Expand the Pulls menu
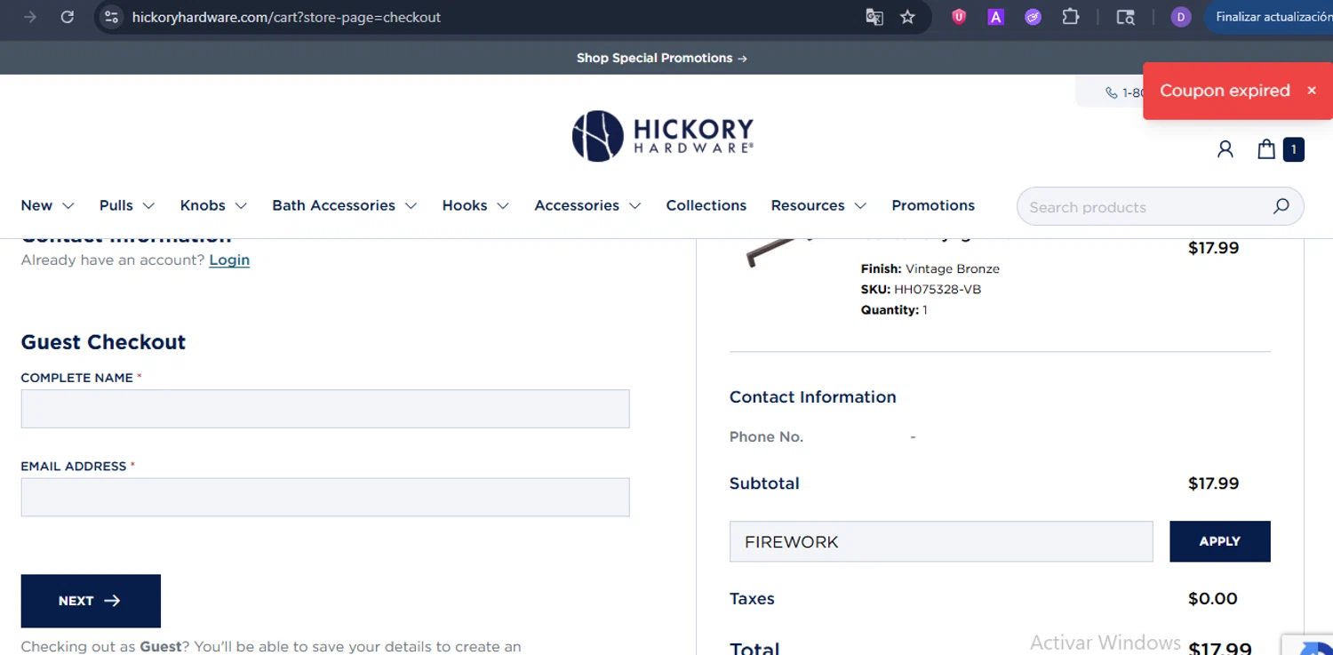 tap(127, 205)
